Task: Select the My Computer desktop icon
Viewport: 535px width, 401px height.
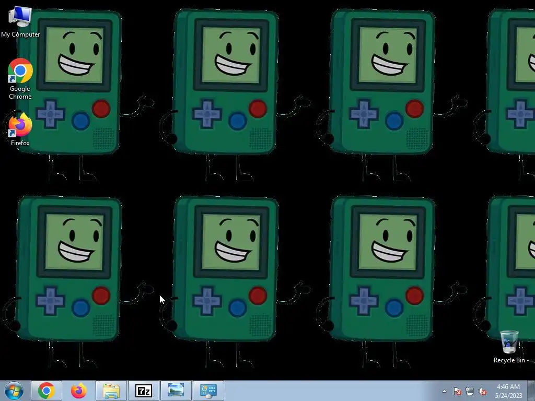Action: tap(20, 22)
